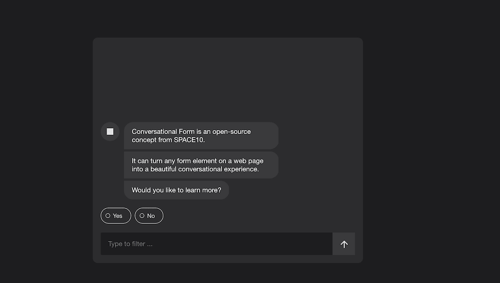Viewport: 500px width, 283px height.
Task: Select the "Yes" radio option
Action: [x=116, y=215]
